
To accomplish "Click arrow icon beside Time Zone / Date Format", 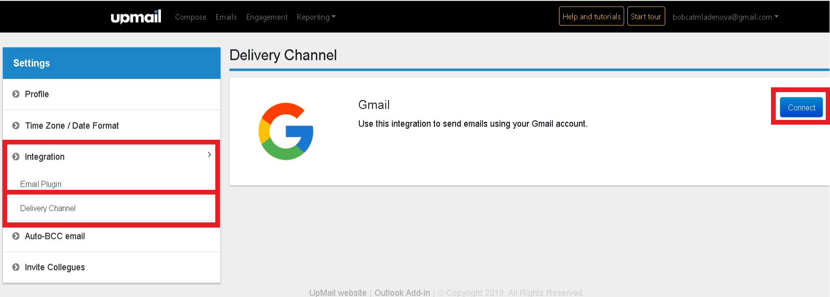I will coord(16,126).
